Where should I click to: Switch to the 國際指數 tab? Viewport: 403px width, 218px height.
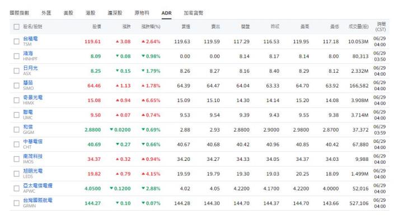point(20,13)
